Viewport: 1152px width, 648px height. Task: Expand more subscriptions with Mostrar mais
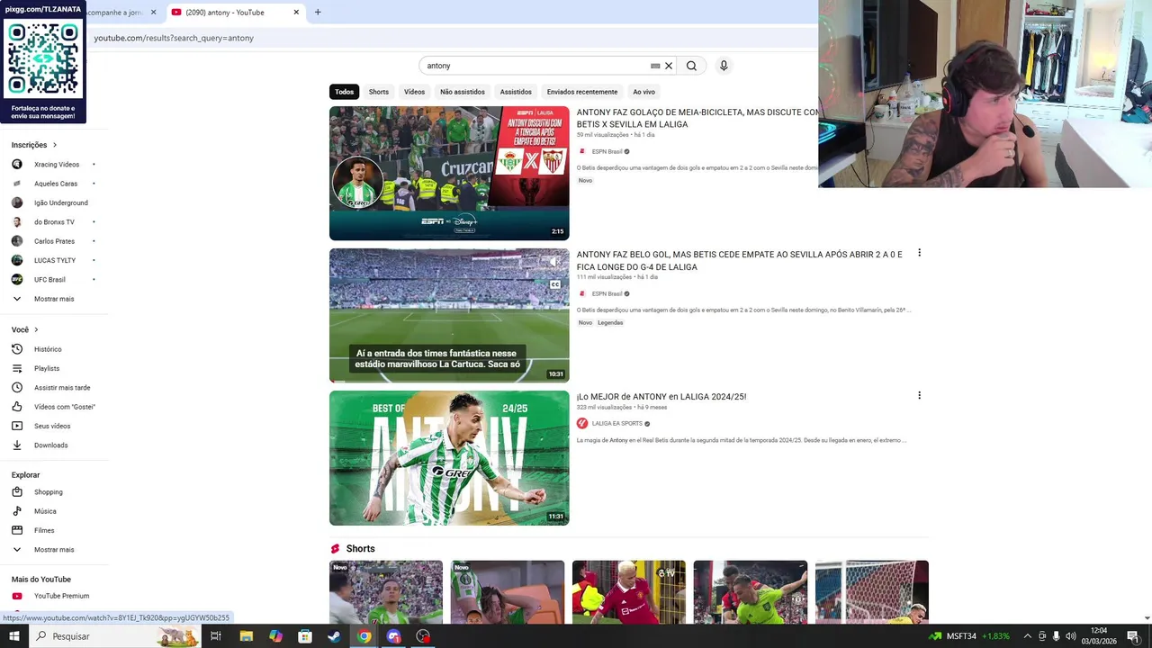tap(54, 299)
